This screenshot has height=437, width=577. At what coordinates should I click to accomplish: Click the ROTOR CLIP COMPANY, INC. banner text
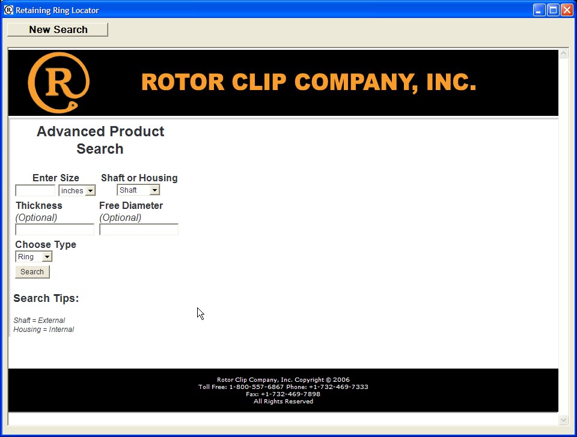[309, 82]
